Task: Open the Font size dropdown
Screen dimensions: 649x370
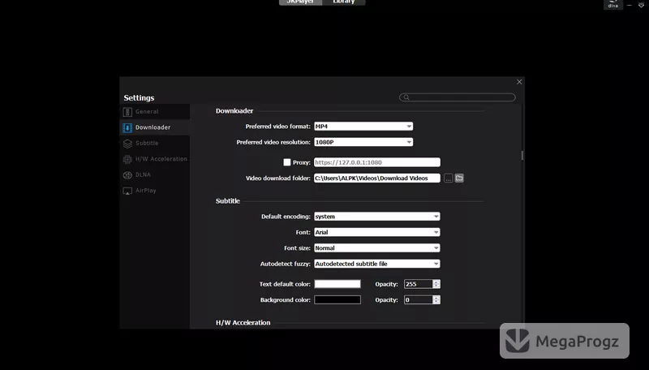Action: click(x=377, y=248)
